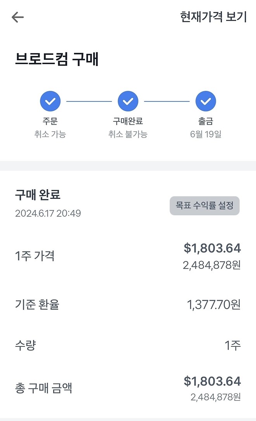
Task: Click the middle blue progress circle
Action: [x=128, y=101]
